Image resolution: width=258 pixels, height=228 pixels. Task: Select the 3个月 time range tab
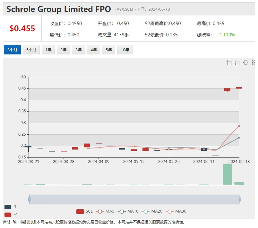coord(12,50)
